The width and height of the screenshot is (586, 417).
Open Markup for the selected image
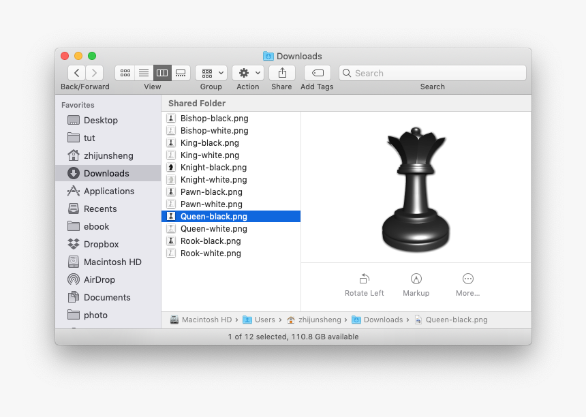[416, 284]
